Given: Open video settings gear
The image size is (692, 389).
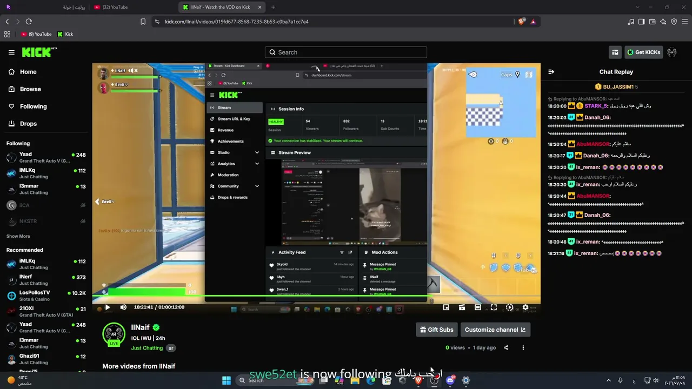Looking at the screenshot, I should (525, 307).
